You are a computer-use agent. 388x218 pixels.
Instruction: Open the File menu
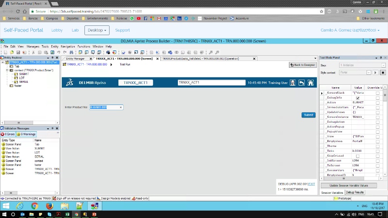coord(6,46)
